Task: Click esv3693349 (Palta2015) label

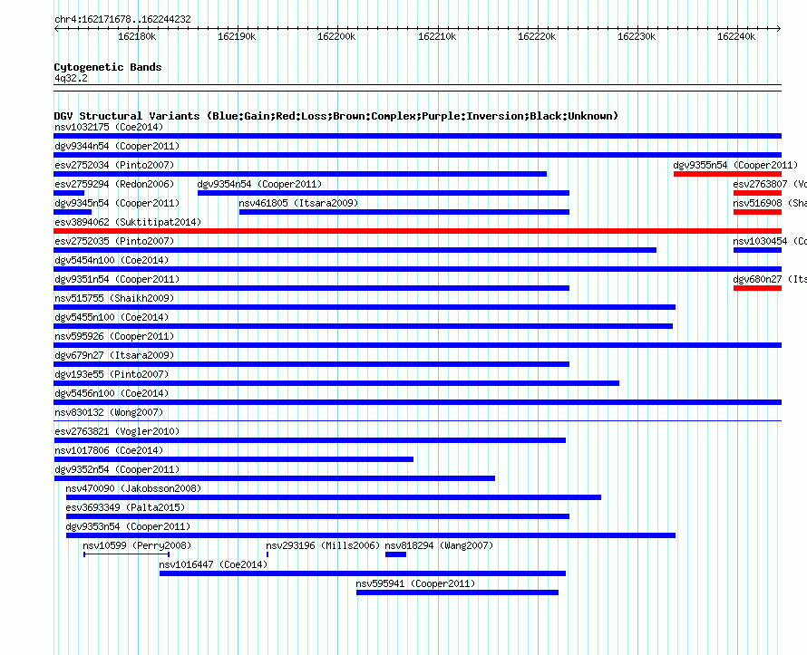Action: click(125, 507)
